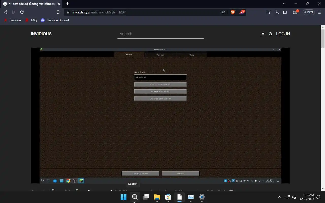The width and height of the screenshot is (325, 203).
Task: Open the FAQ bookmark
Action: click(31, 20)
